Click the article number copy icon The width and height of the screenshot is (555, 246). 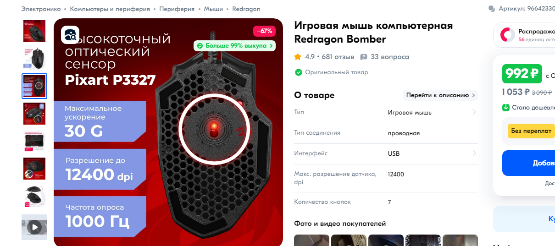click(492, 9)
